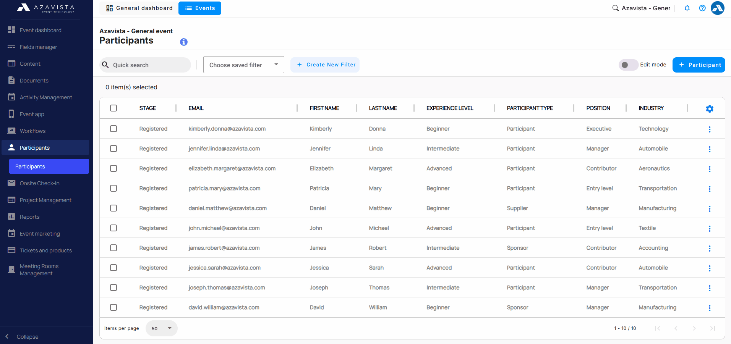This screenshot has width=731, height=344.
Task: Check the row for Elizabeth Margaret
Action: [x=113, y=168]
